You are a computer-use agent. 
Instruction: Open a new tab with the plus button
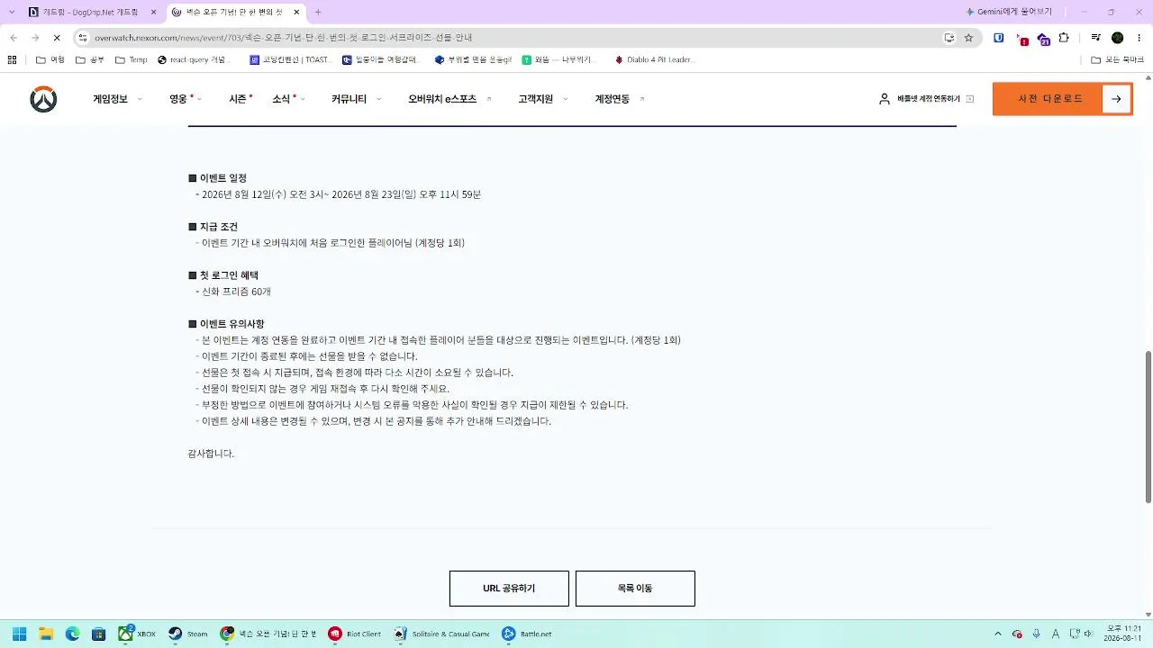pyautogui.click(x=318, y=13)
